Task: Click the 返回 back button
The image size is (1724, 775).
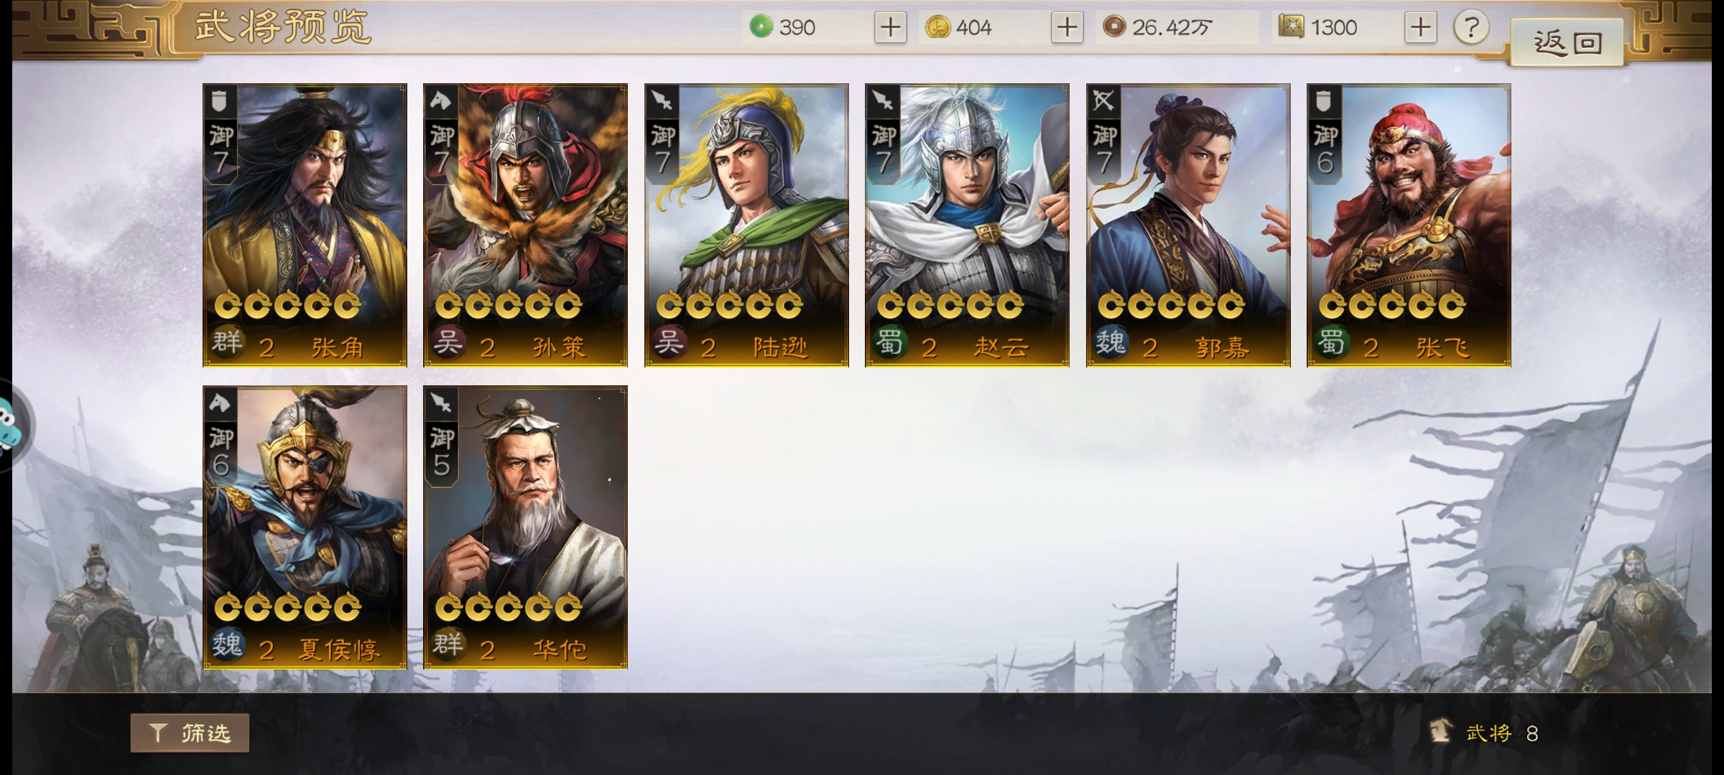Action: [x=1567, y=42]
